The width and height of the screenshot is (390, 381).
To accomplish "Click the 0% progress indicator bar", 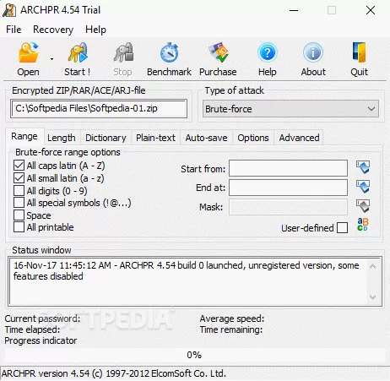I will coord(194,355).
